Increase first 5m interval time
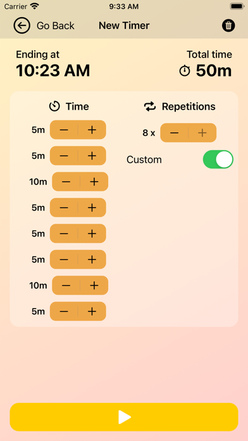 coord(92,130)
